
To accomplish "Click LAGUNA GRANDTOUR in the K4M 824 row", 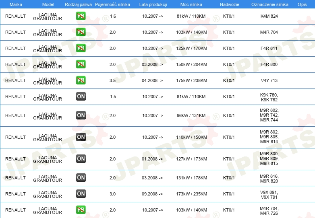I will [48, 16].
